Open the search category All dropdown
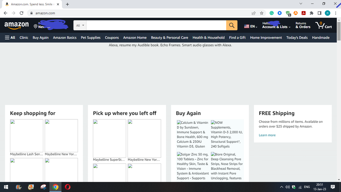 pos(80,25)
